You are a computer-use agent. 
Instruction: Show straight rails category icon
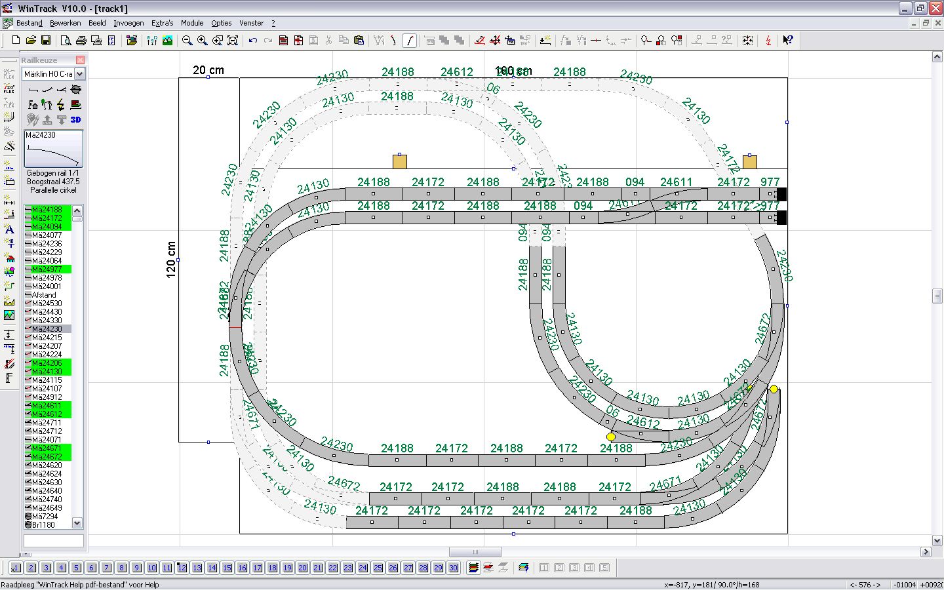coord(33,89)
